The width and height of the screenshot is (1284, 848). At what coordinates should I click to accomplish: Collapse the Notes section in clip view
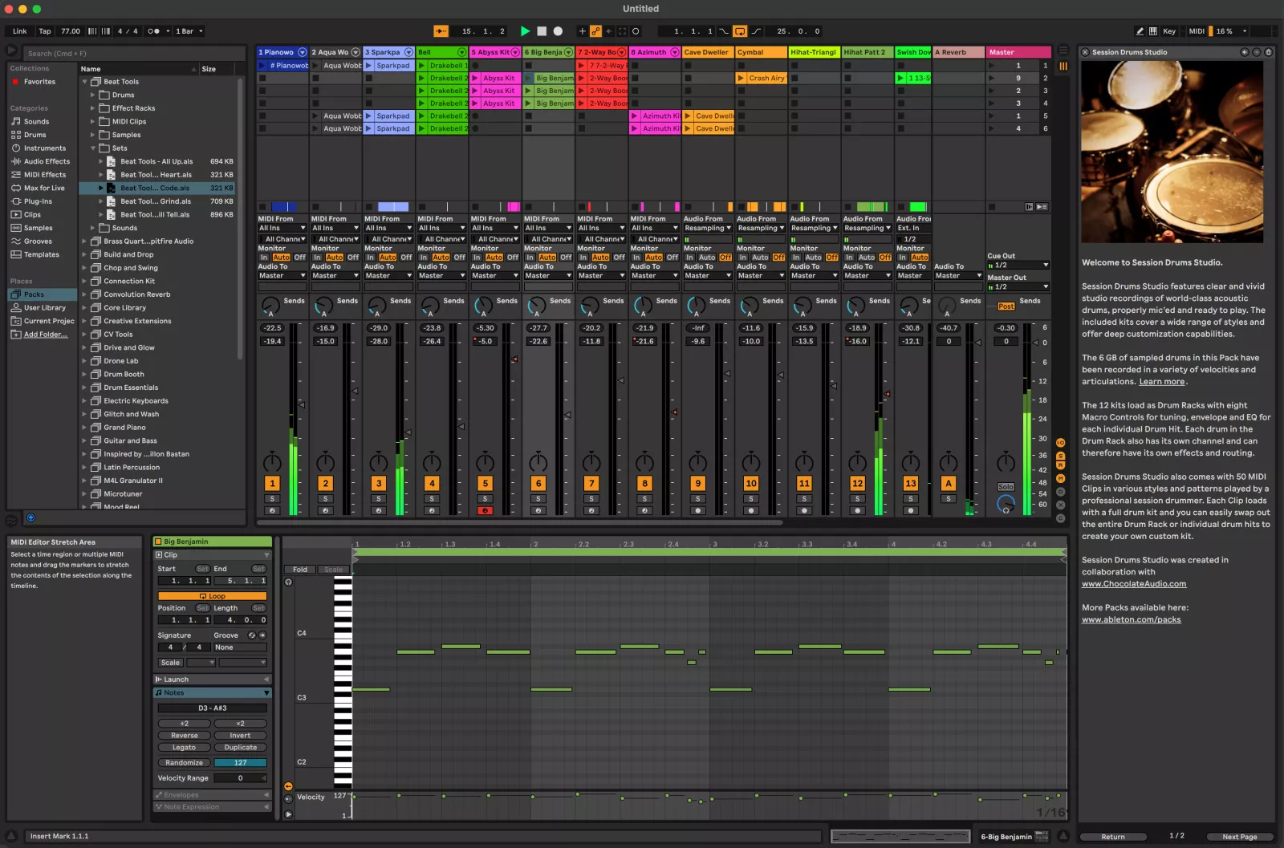[x=266, y=693]
